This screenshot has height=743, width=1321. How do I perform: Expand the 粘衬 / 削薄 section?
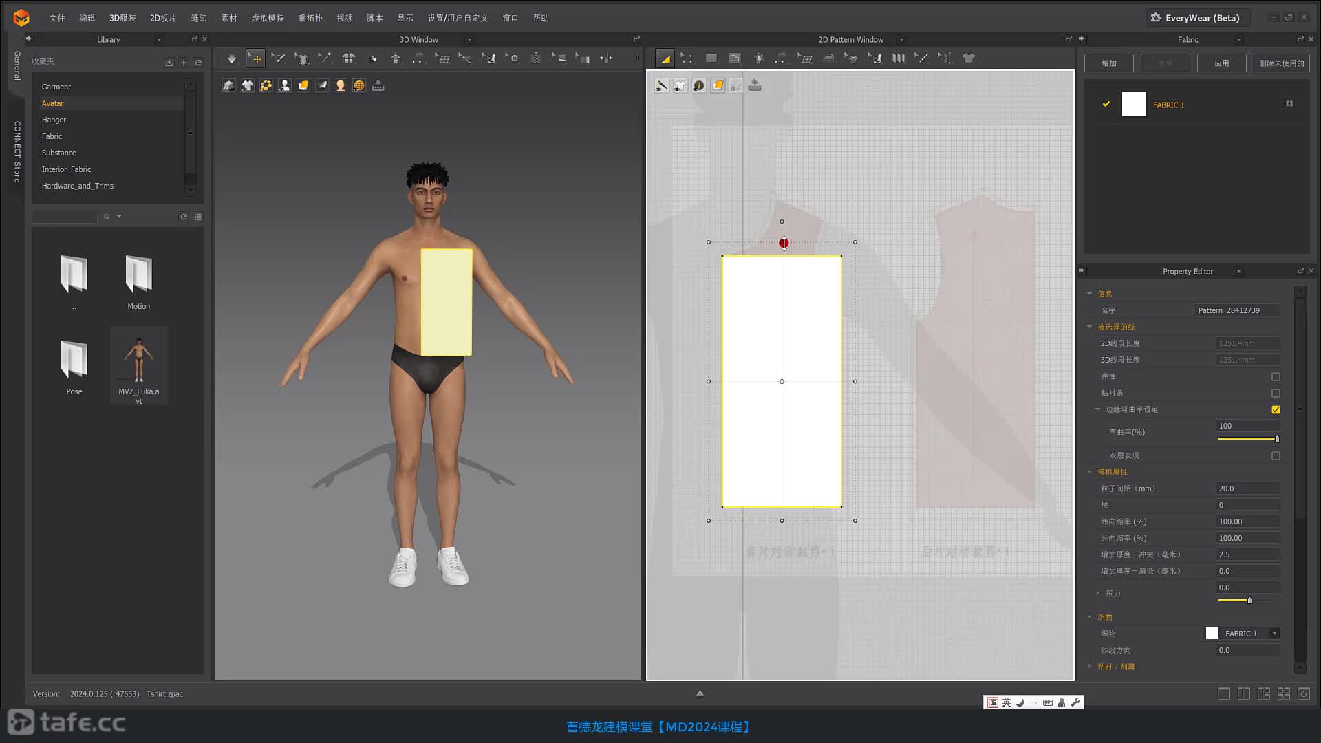[x=1089, y=667]
